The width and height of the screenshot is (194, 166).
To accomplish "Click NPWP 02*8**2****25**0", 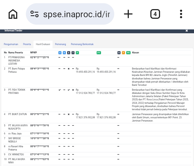I will pyautogui.click(x=39, y=57).
